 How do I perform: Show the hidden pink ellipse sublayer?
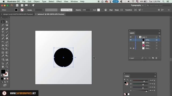point(131,46)
